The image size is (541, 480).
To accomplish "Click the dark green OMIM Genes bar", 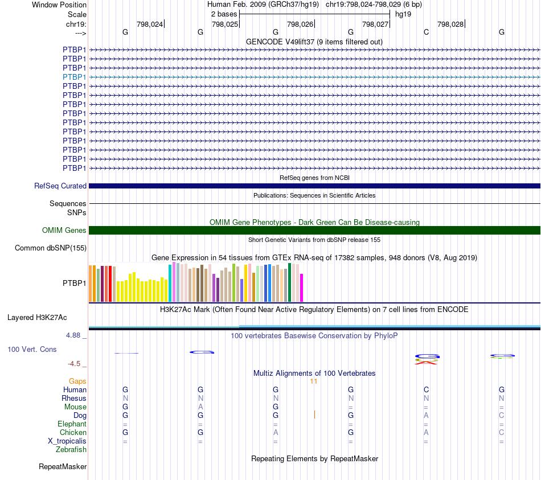I will [314, 230].
